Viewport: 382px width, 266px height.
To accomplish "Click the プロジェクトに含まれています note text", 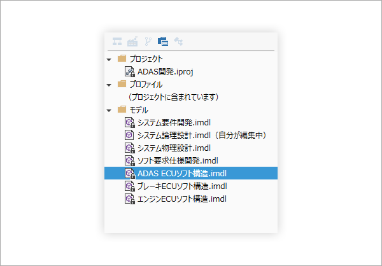I will click(x=173, y=97).
